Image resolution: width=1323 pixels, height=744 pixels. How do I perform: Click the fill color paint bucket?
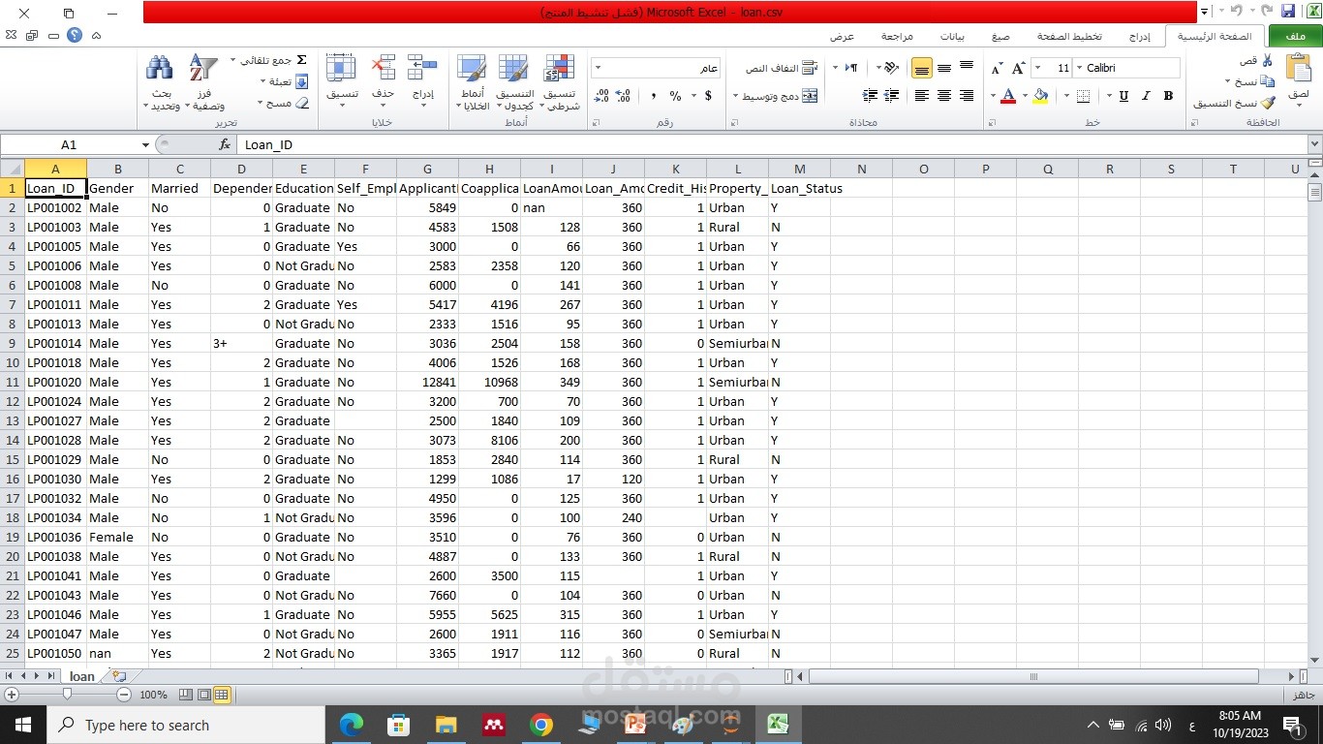tap(1040, 96)
